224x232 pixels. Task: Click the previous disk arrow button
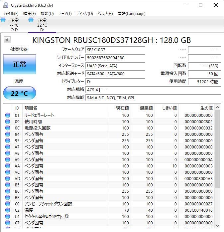click(x=7, y=40)
